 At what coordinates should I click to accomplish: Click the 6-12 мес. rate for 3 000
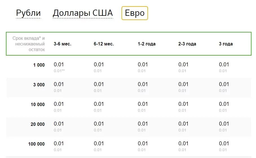[99, 84]
